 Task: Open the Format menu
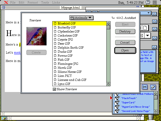[33, 3]
